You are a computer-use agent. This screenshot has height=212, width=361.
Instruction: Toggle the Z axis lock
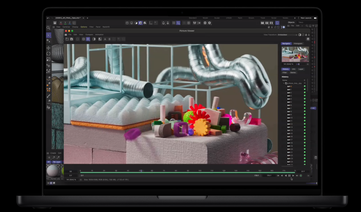click(x=70, y=23)
